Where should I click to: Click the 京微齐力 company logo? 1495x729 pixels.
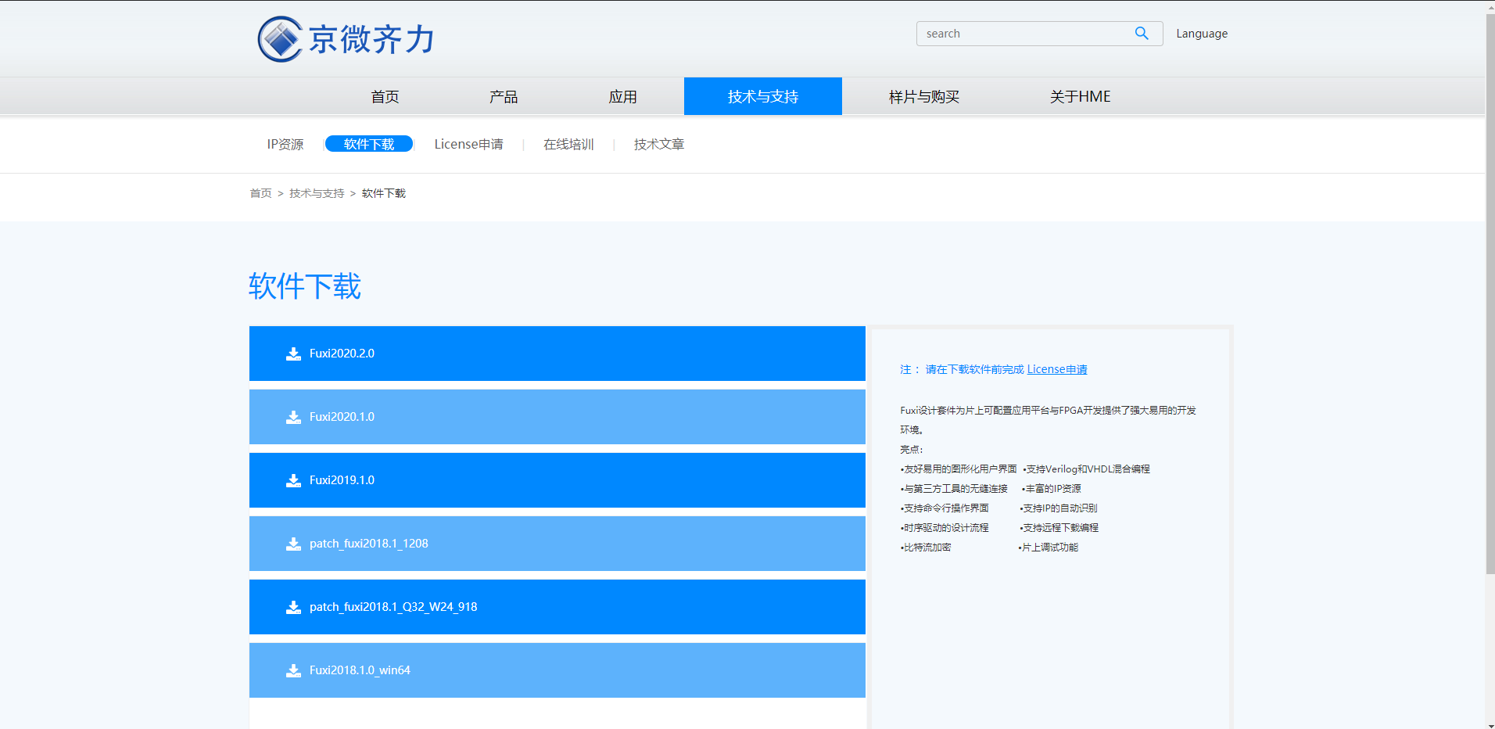tap(345, 38)
